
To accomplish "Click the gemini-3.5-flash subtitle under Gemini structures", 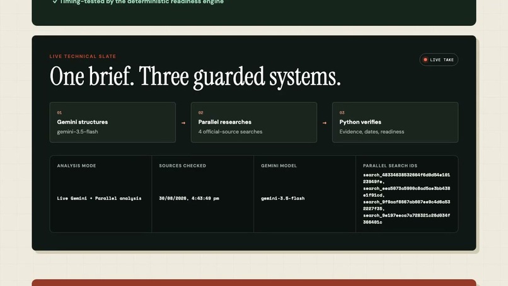I will 78,132.
